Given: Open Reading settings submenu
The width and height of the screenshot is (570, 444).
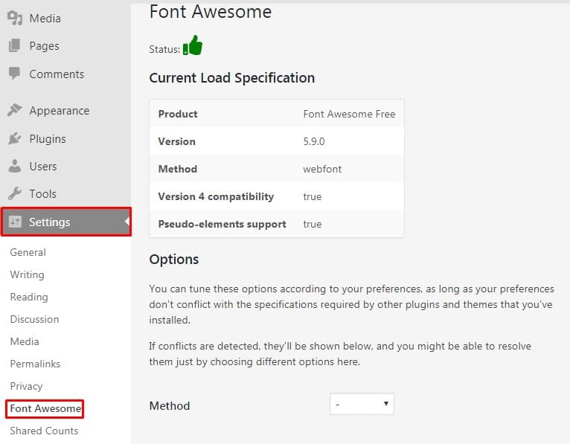Looking at the screenshot, I should pyautogui.click(x=29, y=297).
